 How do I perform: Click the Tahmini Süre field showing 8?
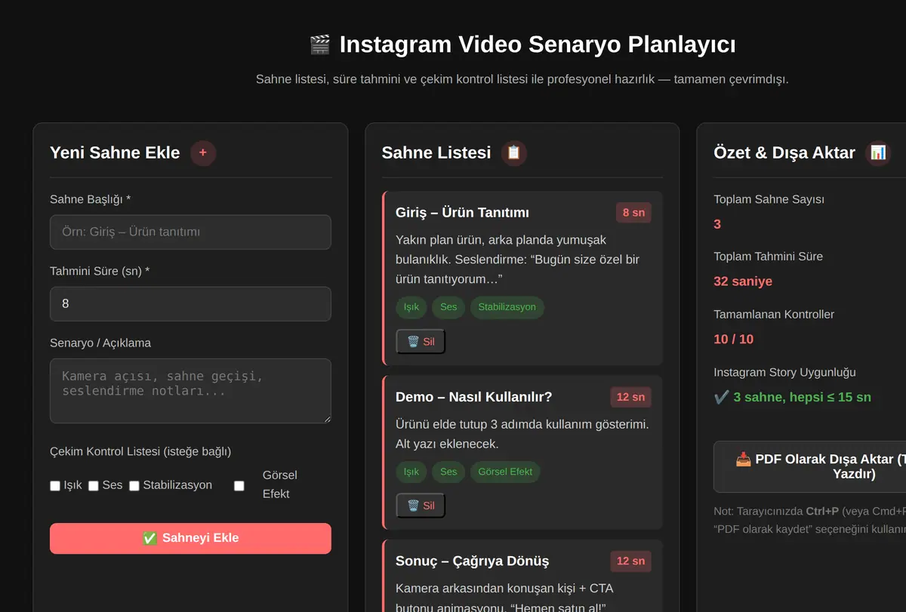point(190,304)
